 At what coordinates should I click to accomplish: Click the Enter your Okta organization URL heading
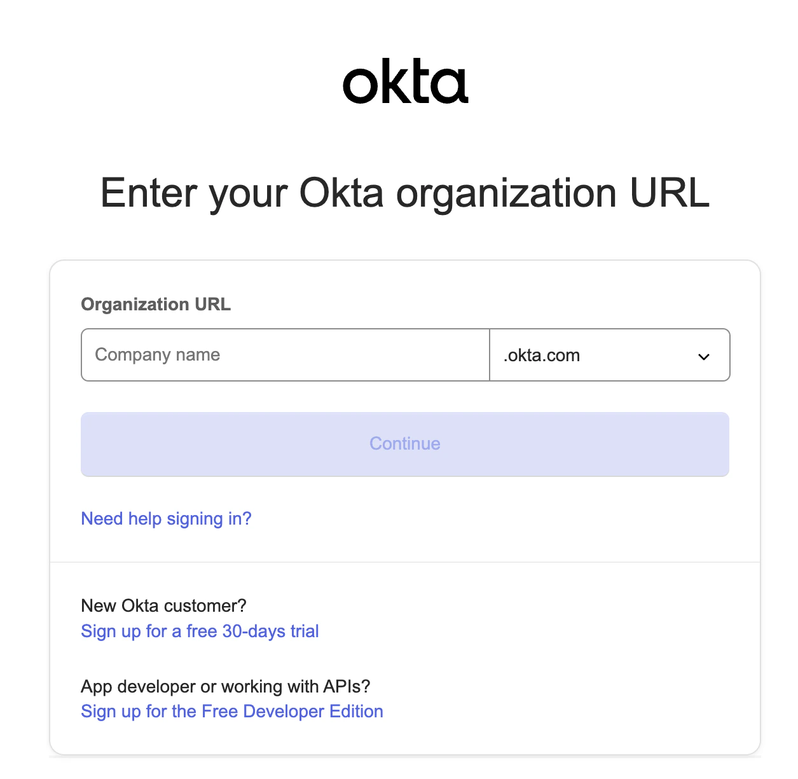(x=404, y=194)
